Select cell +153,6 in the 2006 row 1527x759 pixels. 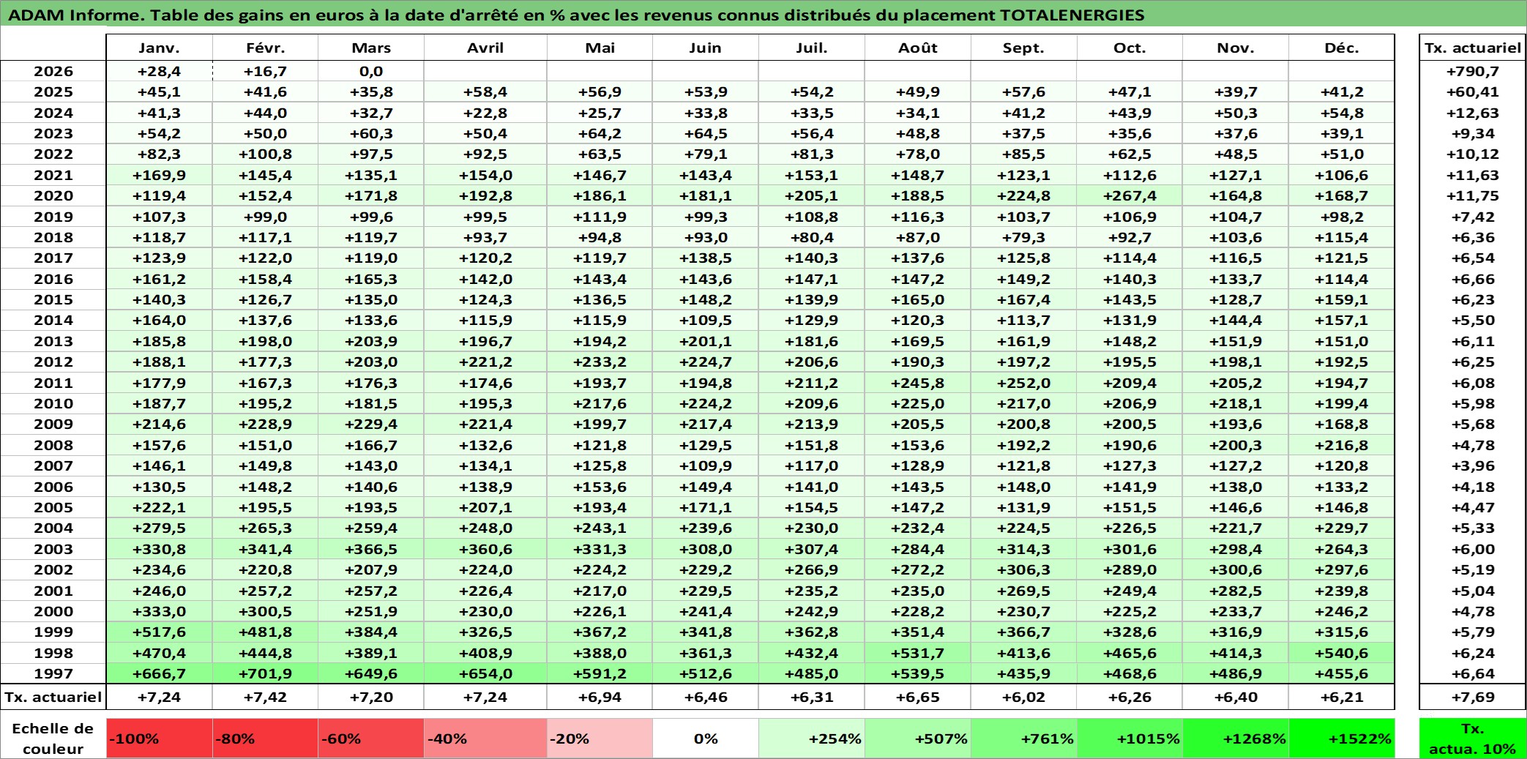point(600,487)
